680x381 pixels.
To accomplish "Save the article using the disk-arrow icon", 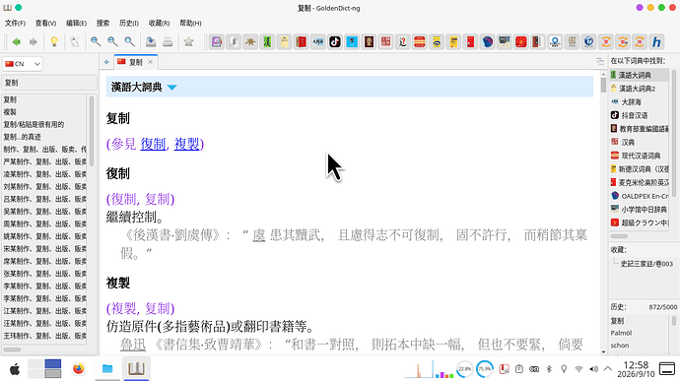I will (151, 41).
